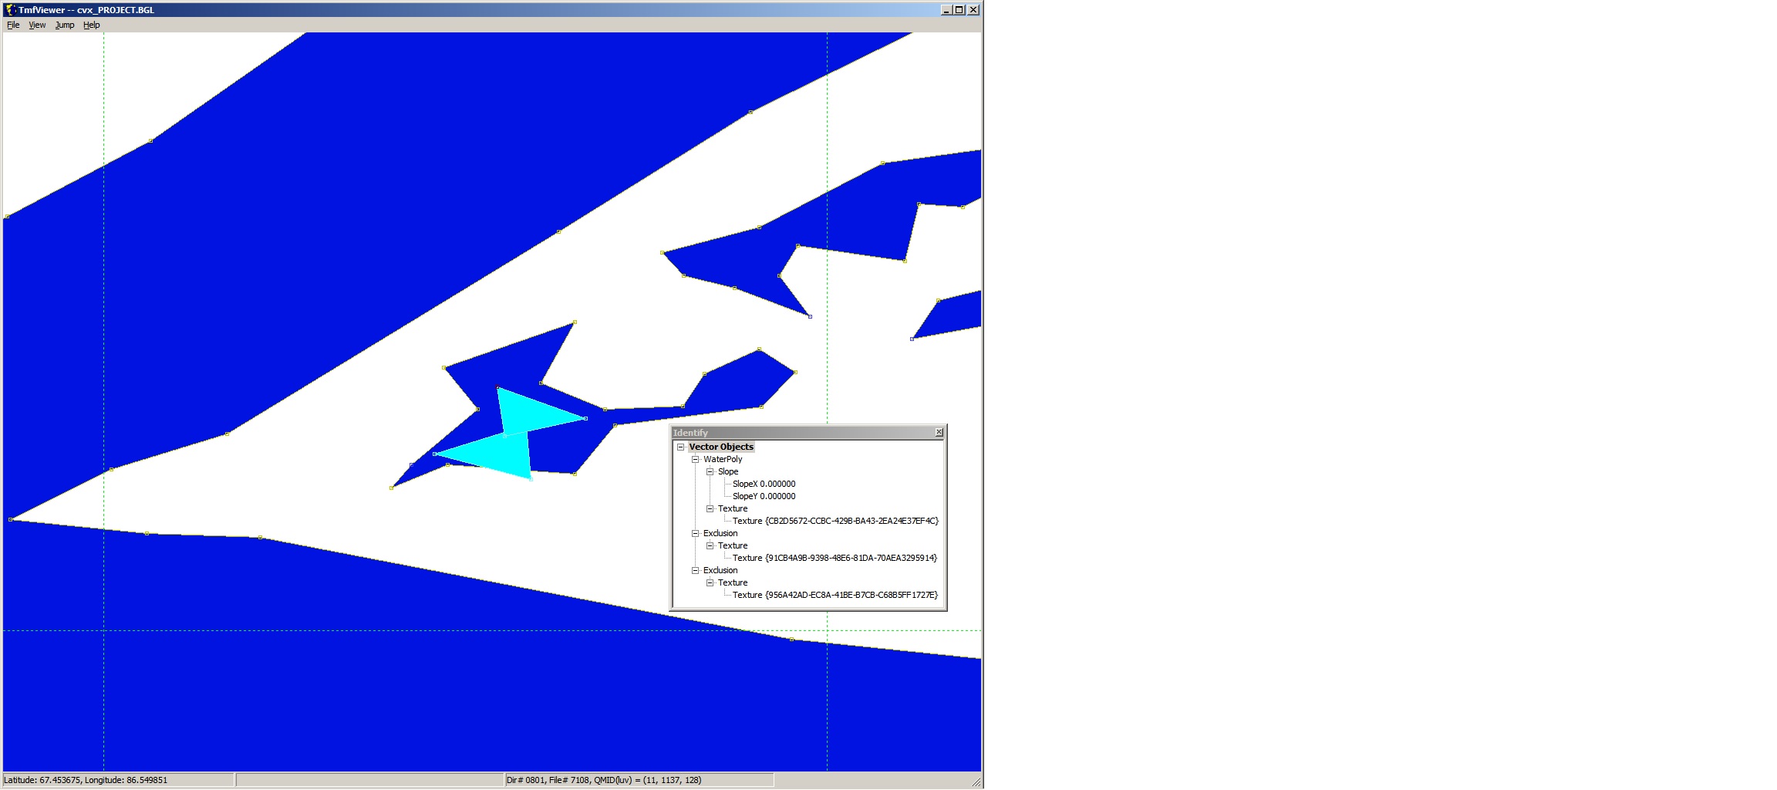Click the lower cyan highlighted triangle

(501, 457)
